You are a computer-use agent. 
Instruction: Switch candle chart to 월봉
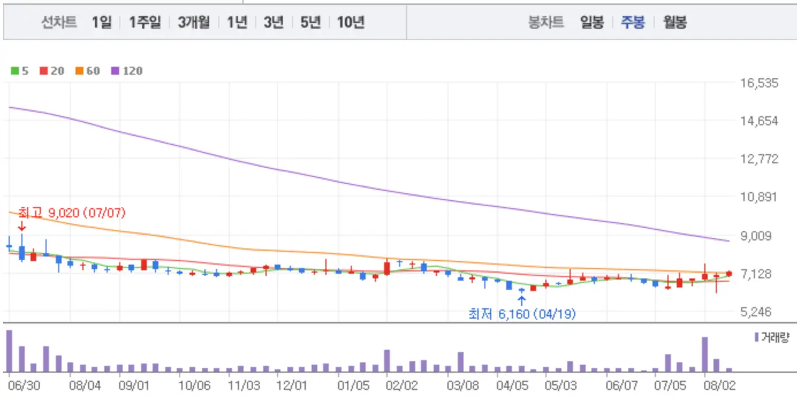[674, 23]
